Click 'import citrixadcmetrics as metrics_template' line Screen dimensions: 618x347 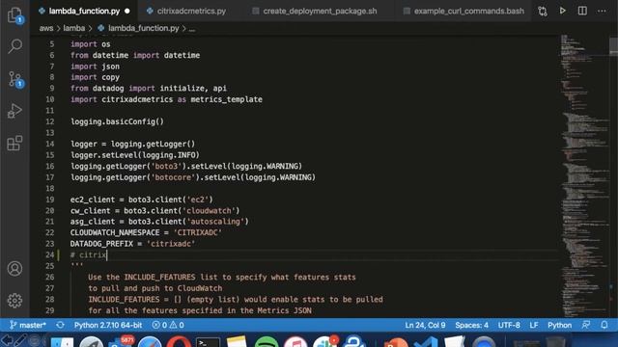tap(166, 99)
